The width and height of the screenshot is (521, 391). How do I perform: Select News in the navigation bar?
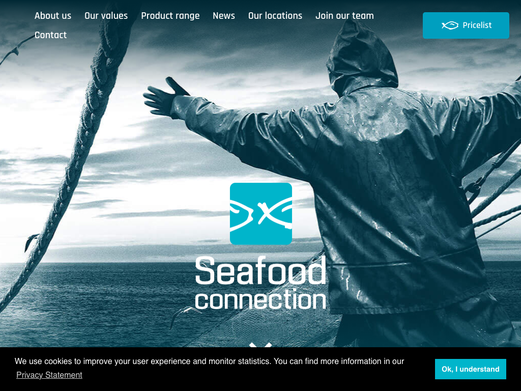point(224,16)
